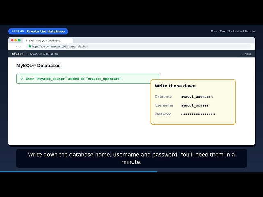Seek using the blue video progress bar
The width and height of the screenshot is (263, 197).
(x=78, y=172)
